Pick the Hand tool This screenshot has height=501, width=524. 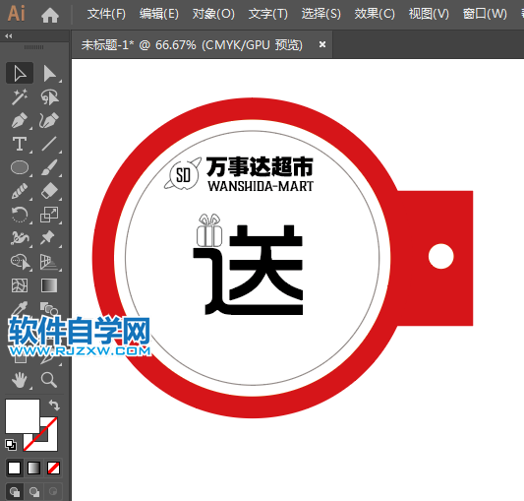(x=20, y=380)
